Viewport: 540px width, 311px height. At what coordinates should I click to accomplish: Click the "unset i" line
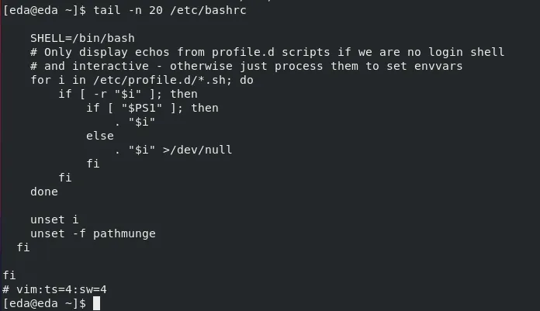click(x=55, y=219)
